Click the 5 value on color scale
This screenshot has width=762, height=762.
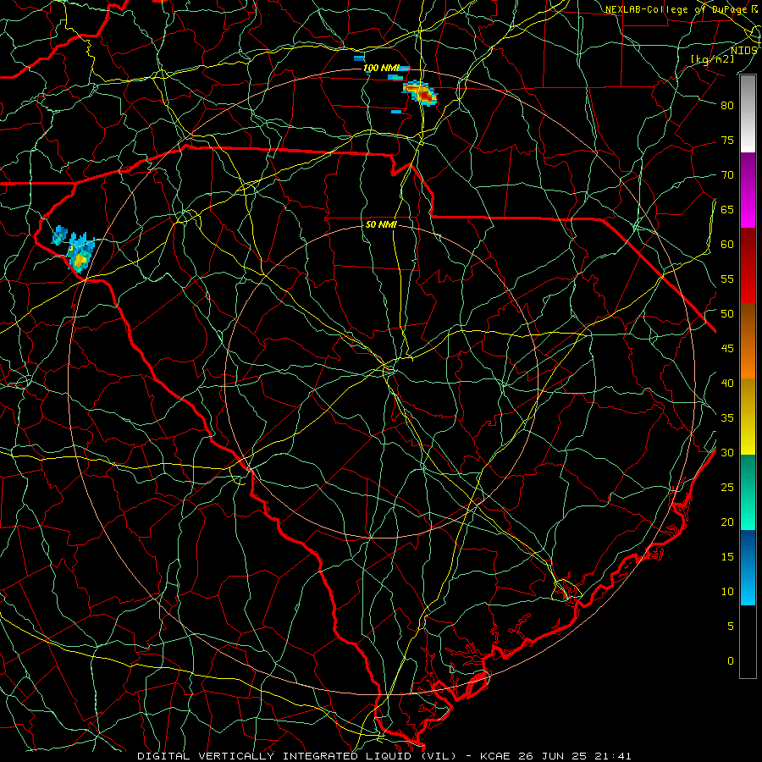click(x=731, y=626)
